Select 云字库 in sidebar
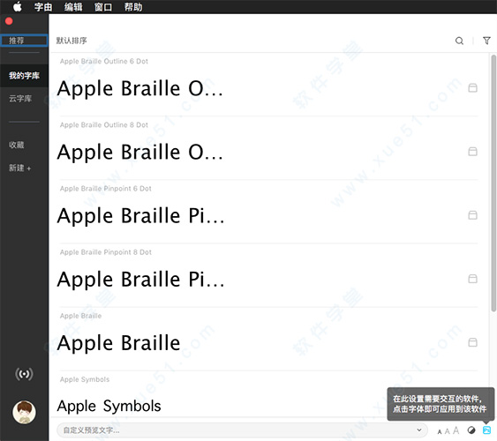Viewport: 497px width, 441px height. pyautogui.click(x=20, y=99)
